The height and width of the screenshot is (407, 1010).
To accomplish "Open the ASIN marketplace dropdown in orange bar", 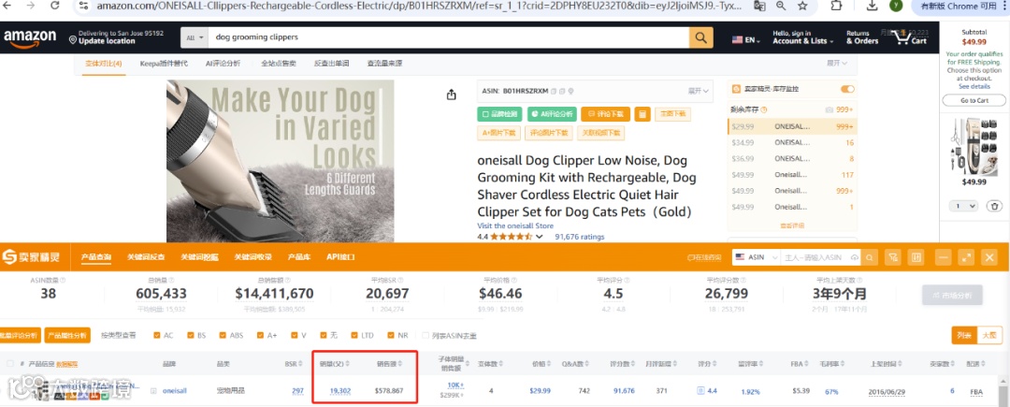I will [757, 257].
